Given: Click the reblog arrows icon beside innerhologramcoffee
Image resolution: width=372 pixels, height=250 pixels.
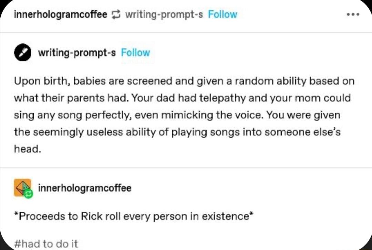Looking at the screenshot, I should [116, 14].
